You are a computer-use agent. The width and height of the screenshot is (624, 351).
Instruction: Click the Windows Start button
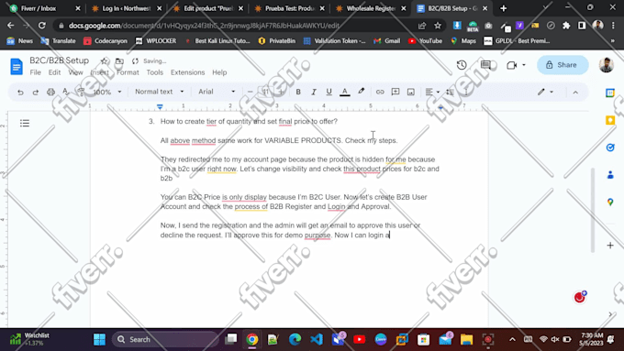[99, 339]
